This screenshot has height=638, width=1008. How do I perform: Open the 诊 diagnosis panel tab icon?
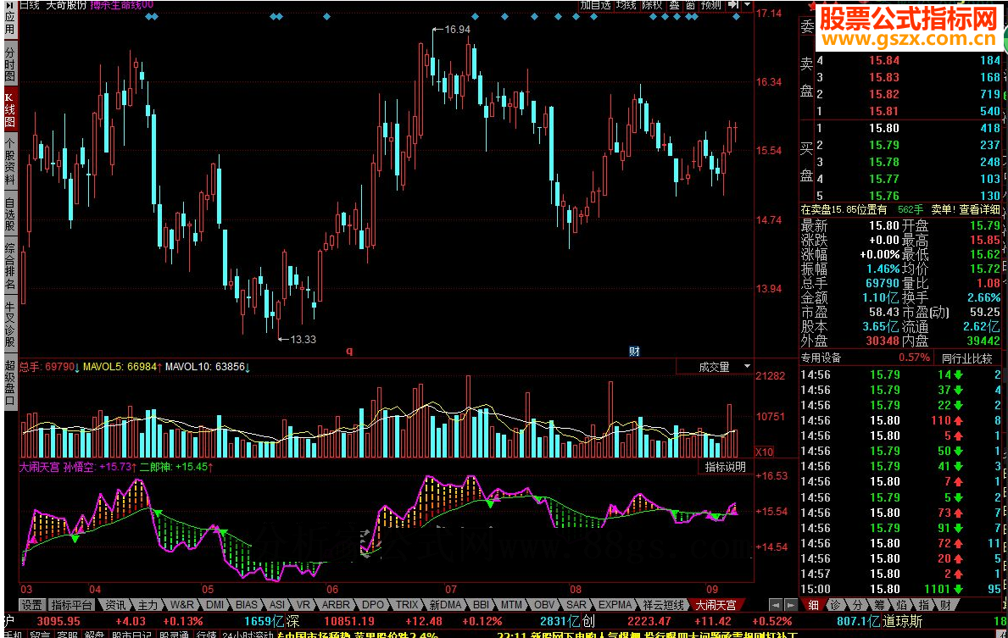834,604
